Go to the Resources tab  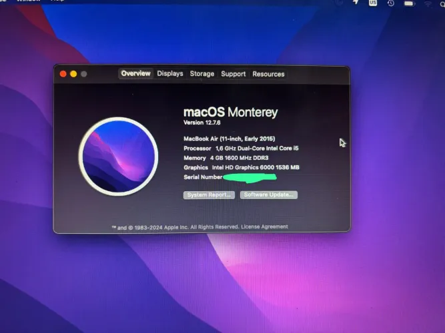[268, 74]
